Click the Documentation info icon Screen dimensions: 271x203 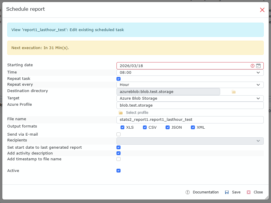pos(188,192)
